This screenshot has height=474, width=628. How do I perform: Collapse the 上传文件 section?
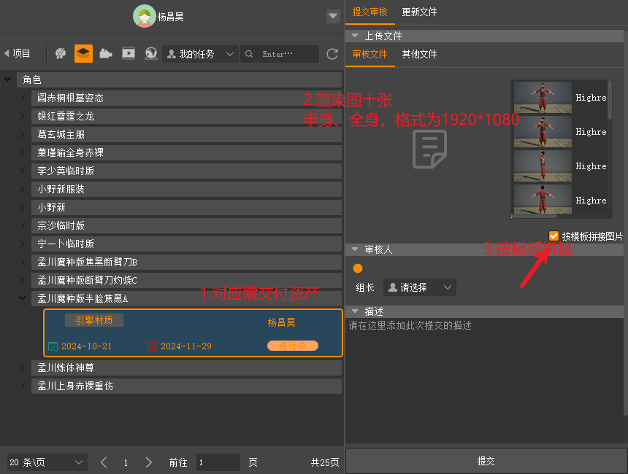(x=355, y=36)
